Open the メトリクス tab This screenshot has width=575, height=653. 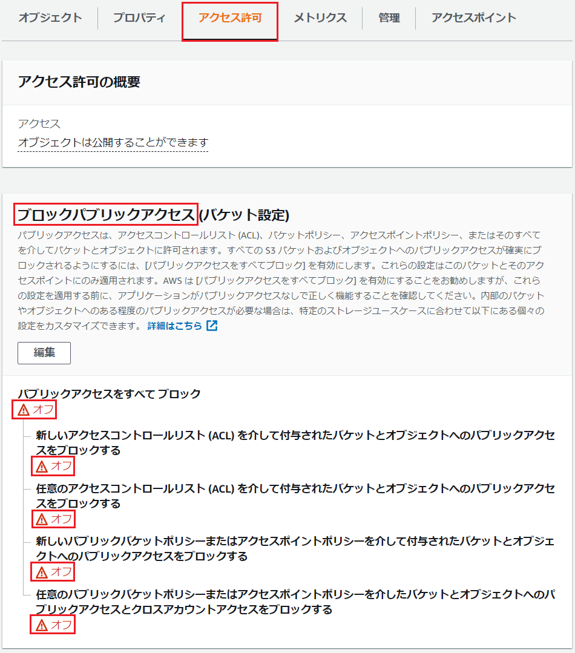click(319, 18)
